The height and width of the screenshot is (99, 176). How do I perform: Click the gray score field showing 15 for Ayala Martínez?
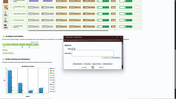click(44, 7)
